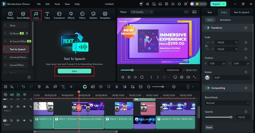The height and width of the screenshot is (133, 255).
Task: Click the Scale X value field
Action: (x=227, y=42)
